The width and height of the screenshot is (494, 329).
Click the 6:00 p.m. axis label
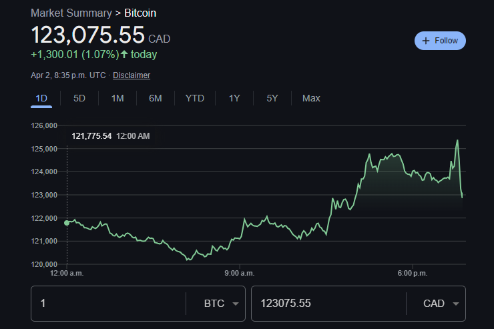[413, 273]
